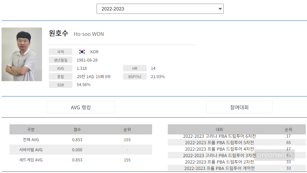Viewport: 307px width, 173px height.
Task: Click the KOR nationality text
Action: 94,52
